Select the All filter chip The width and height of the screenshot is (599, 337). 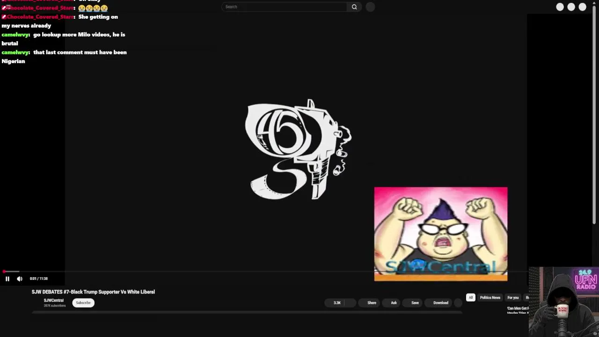(471, 298)
